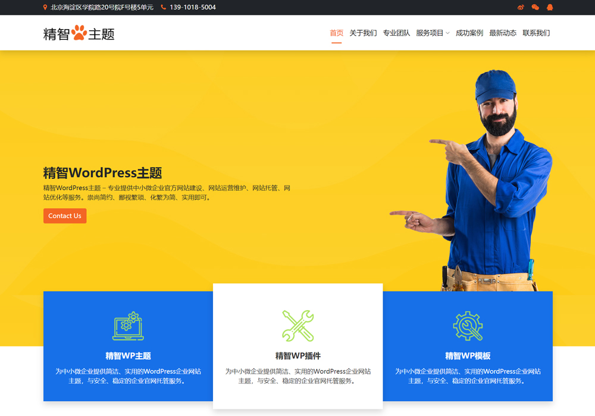This screenshot has width=595, height=416.
Task: Click the gear-and-wrench icon above 精智WP模板
Action: point(468,326)
